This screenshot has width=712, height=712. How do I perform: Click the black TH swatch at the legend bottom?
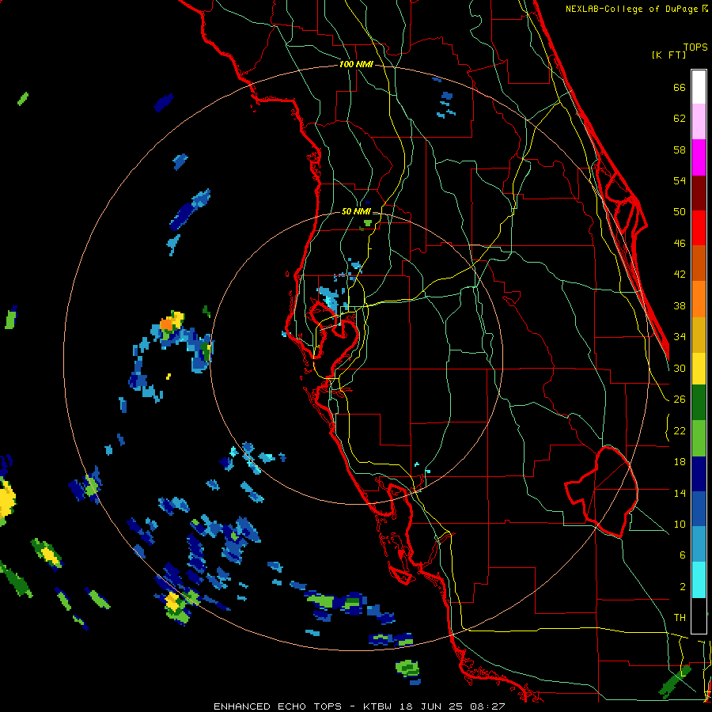pyautogui.click(x=699, y=615)
